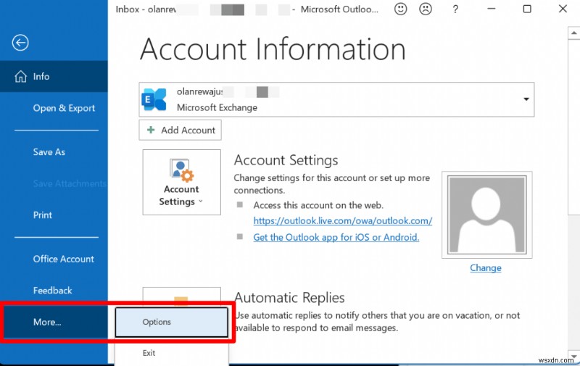Image resolution: width=580 pixels, height=366 pixels.
Task: Open the Info tab
Action: tap(54, 76)
